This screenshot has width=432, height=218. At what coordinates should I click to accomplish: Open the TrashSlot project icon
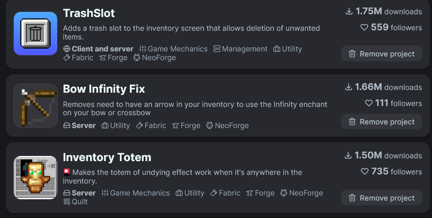pos(35,34)
